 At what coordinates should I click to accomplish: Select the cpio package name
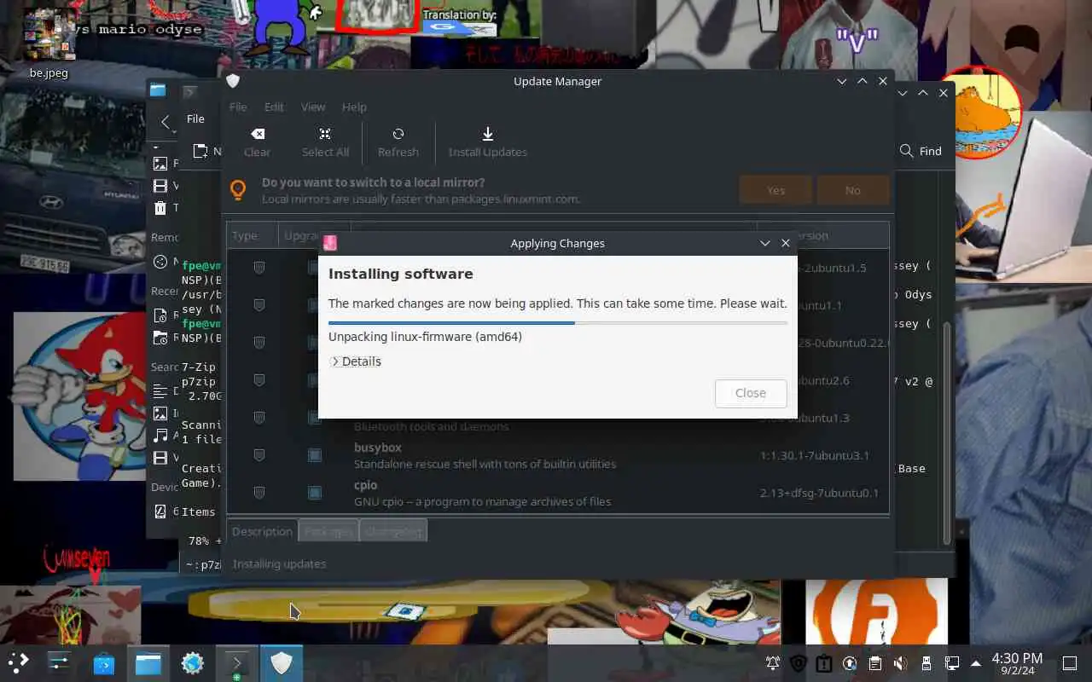[x=366, y=485]
